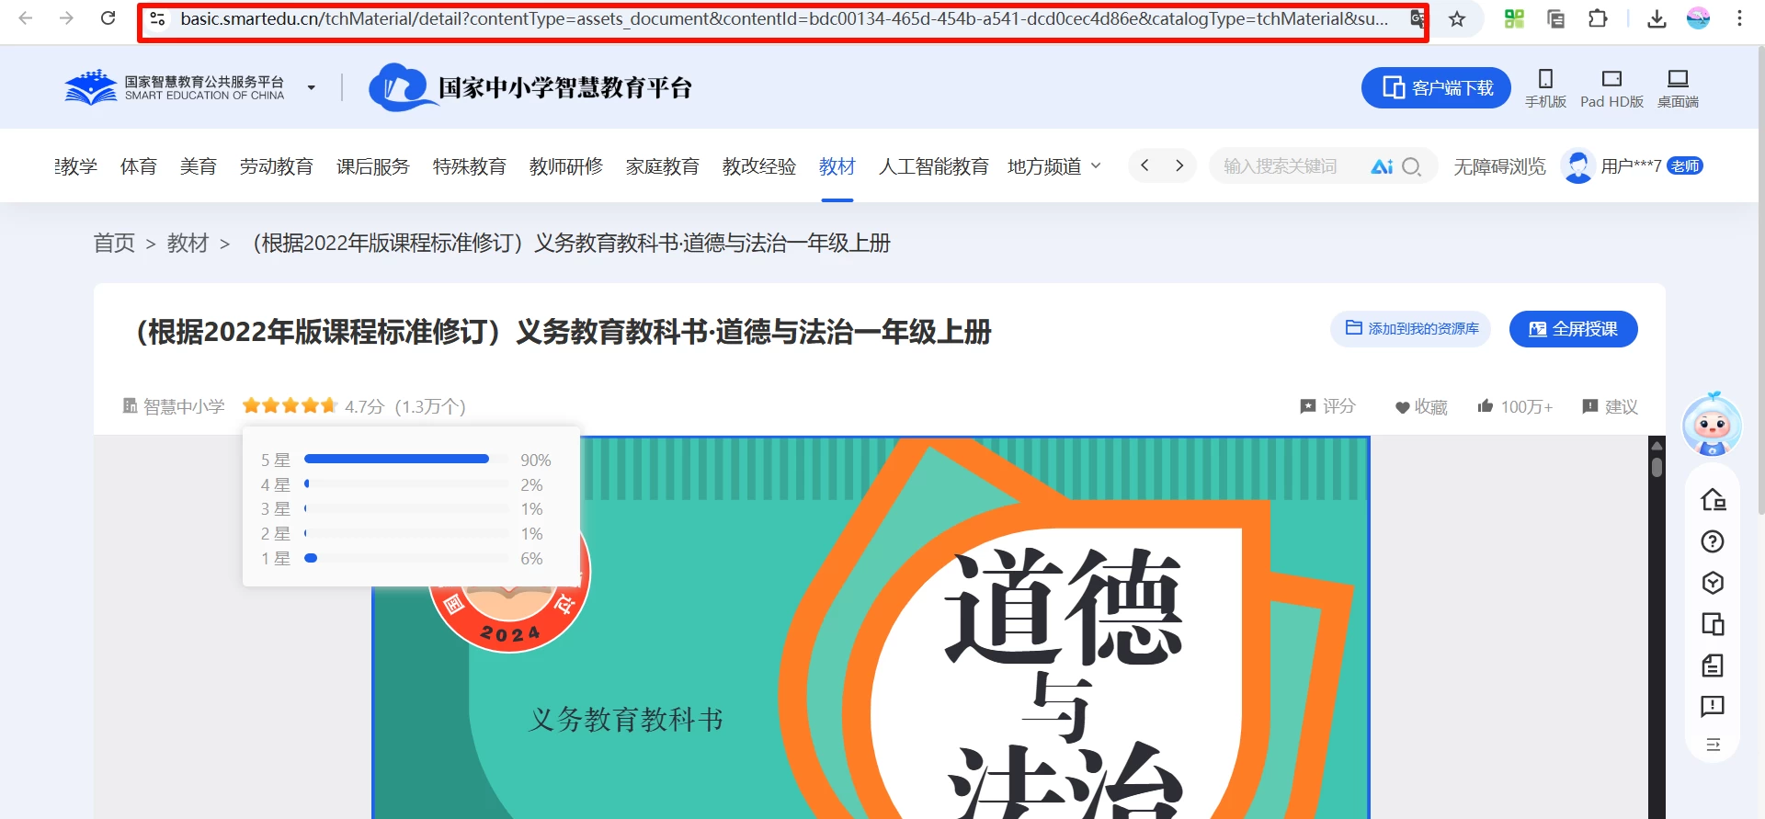Open the 教师研修 nav tab

coord(566,166)
